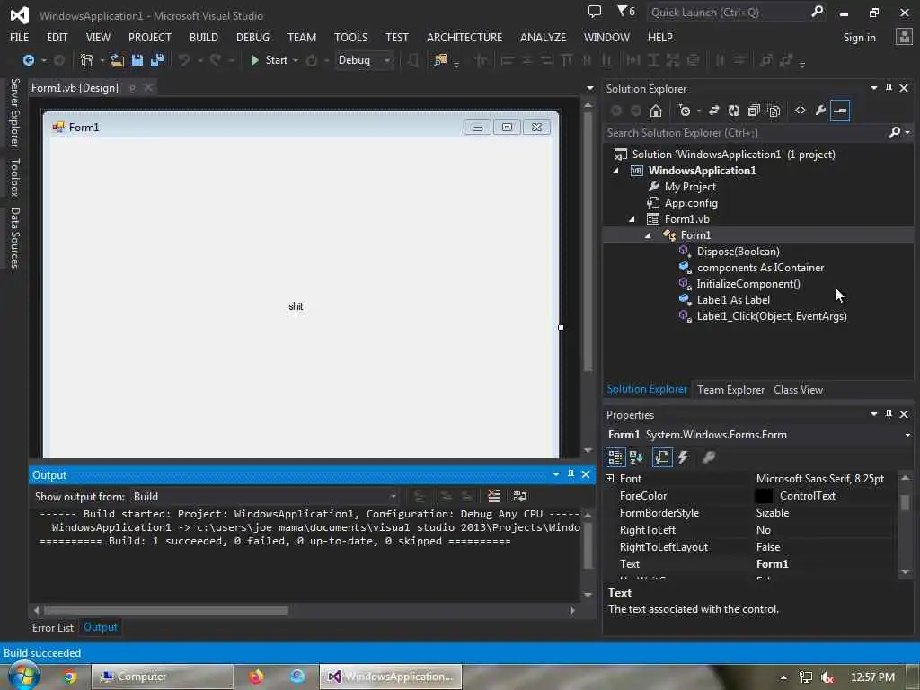The image size is (920, 690).
Task: Click the Properties wrench icon in Solution Explorer
Action: (x=820, y=111)
